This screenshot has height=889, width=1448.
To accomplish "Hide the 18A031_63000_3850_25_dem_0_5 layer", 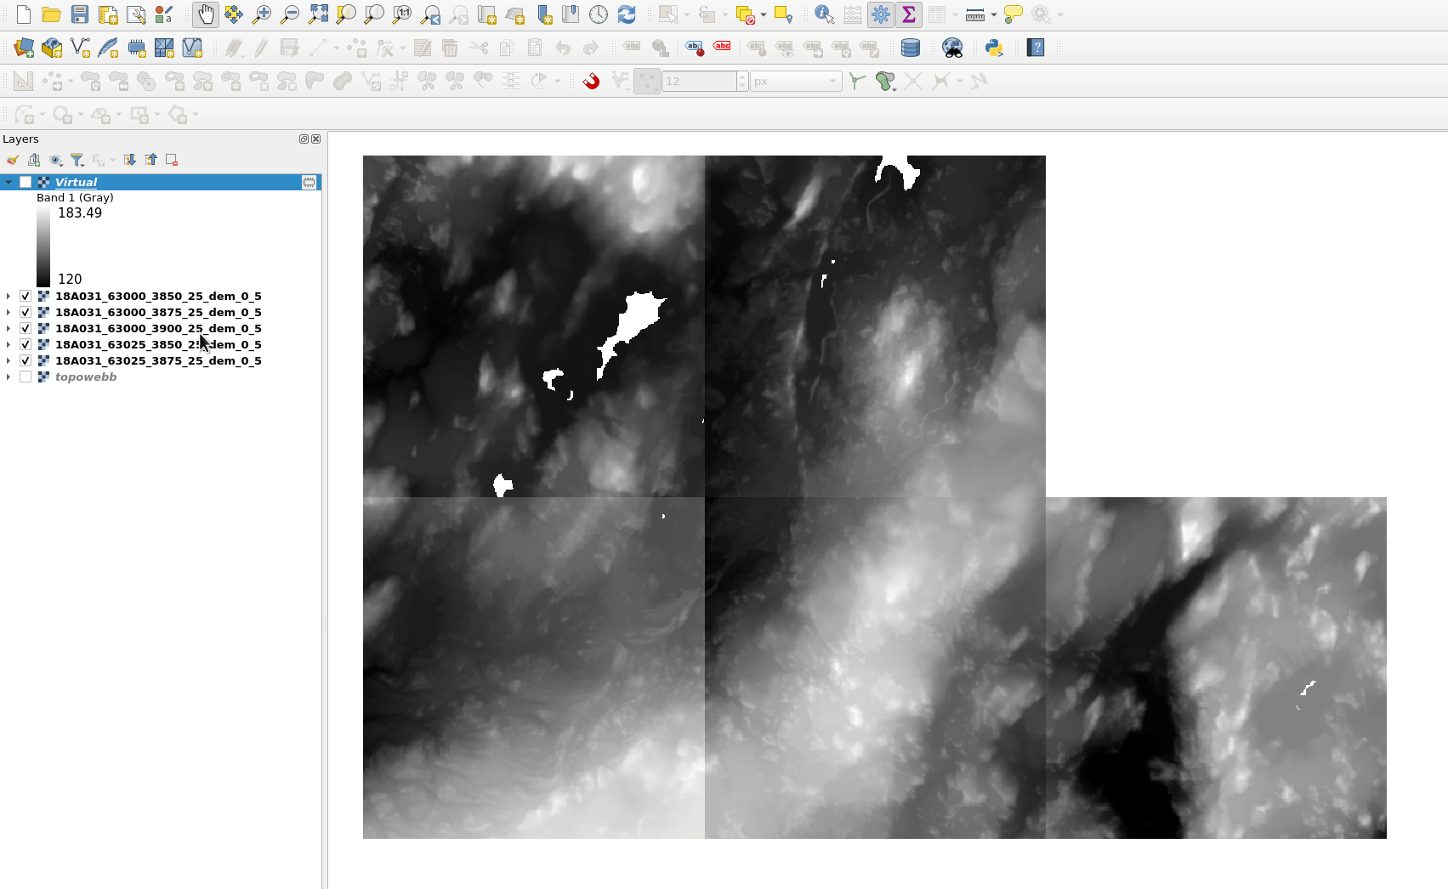I will click(x=26, y=296).
